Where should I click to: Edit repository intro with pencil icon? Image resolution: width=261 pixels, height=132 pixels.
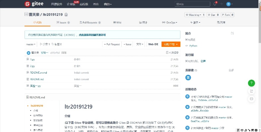pos(232,33)
